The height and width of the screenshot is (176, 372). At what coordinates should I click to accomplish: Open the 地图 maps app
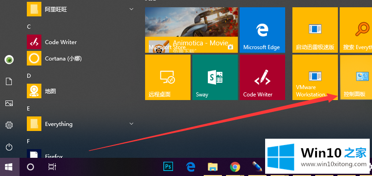[x=80, y=91]
